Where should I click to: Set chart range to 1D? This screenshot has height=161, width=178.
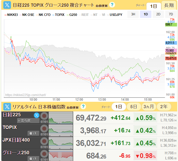point(146,14)
